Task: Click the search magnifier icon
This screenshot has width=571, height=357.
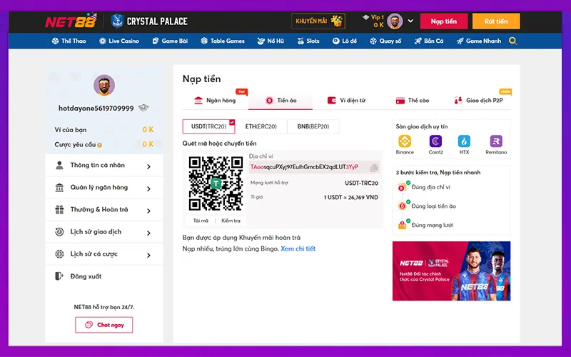Action: 512,41
